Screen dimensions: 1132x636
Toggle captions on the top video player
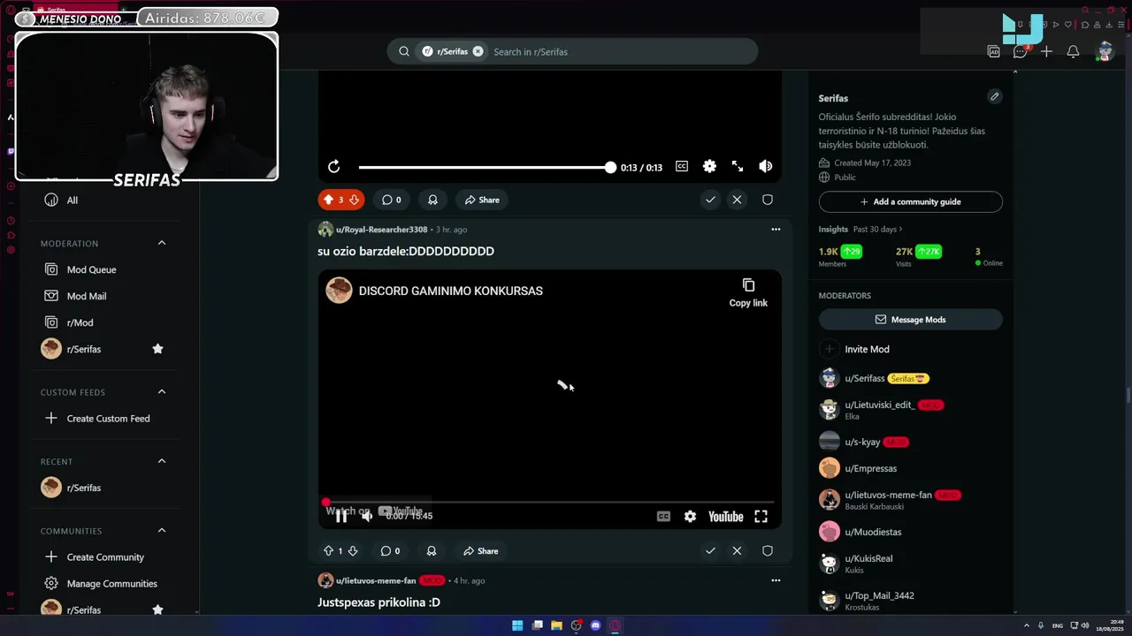[x=682, y=166]
